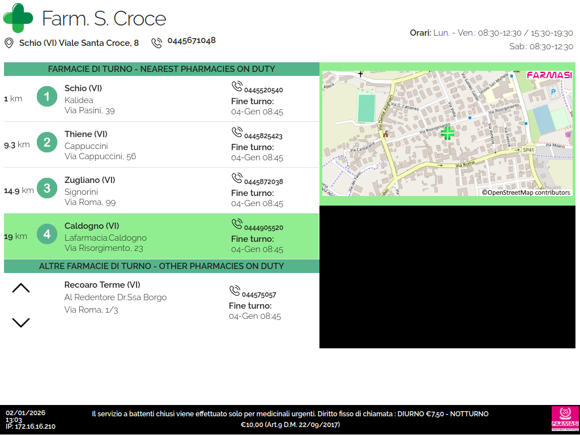
Task: Click the green cross marker on map
Action: click(447, 133)
